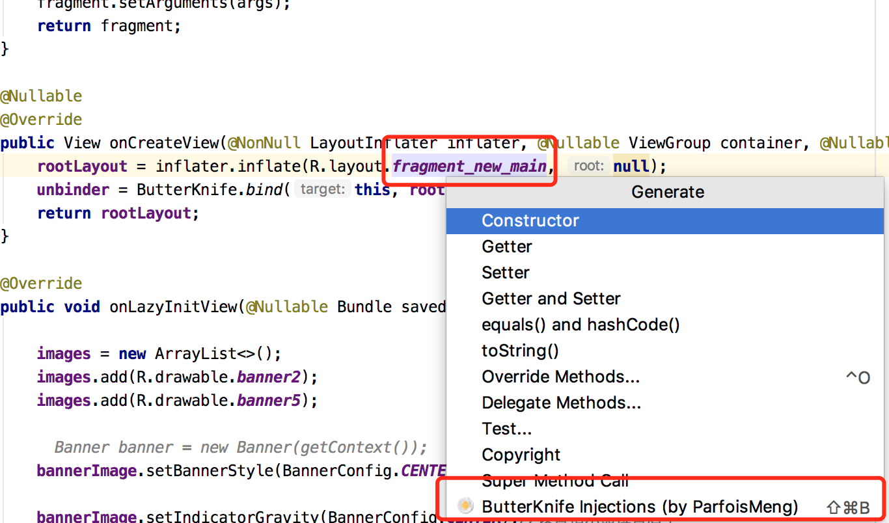Insert a "Copyright" notice
Image resolution: width=889 pixels, height=523 pixels.
click(521, 455)
